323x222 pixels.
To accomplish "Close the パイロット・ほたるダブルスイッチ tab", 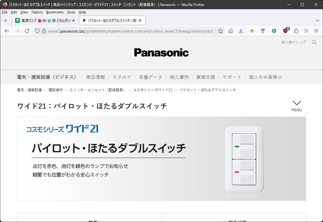I will (x=140, y=20).
